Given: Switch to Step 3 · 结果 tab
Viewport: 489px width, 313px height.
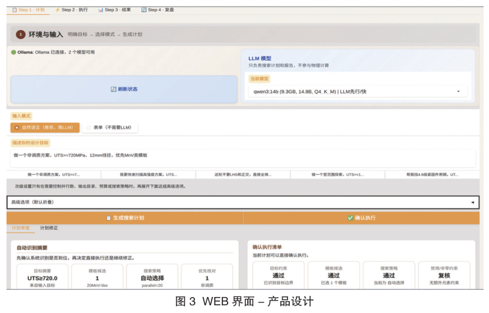Looking at the screenshot, I should (114, 10).
